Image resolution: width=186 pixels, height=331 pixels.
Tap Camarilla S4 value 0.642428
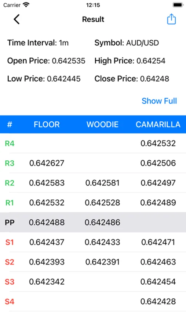click(x=158, y=302)
